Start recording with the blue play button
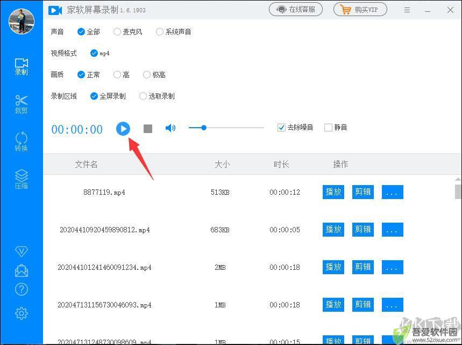 pos(123,129)
